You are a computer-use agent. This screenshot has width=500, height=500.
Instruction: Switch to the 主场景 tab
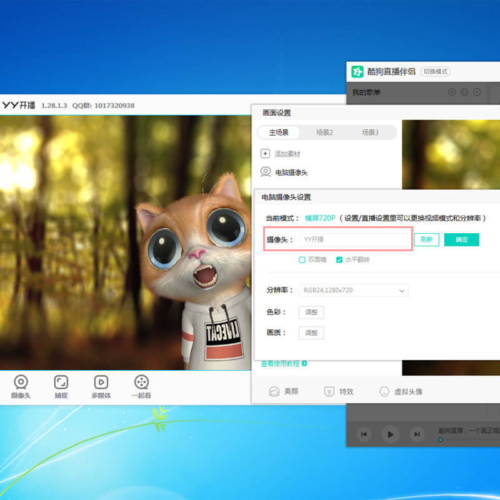pyautogui.click(x=278, y=132)
